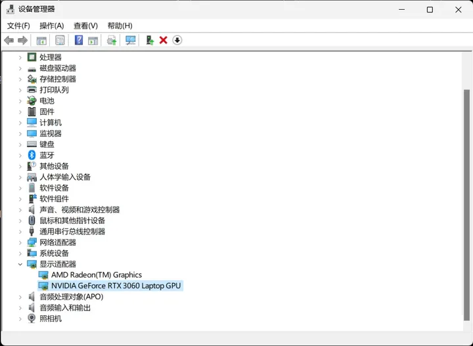Click the 其他设备 unknown device icon

(x=32, y=165)
